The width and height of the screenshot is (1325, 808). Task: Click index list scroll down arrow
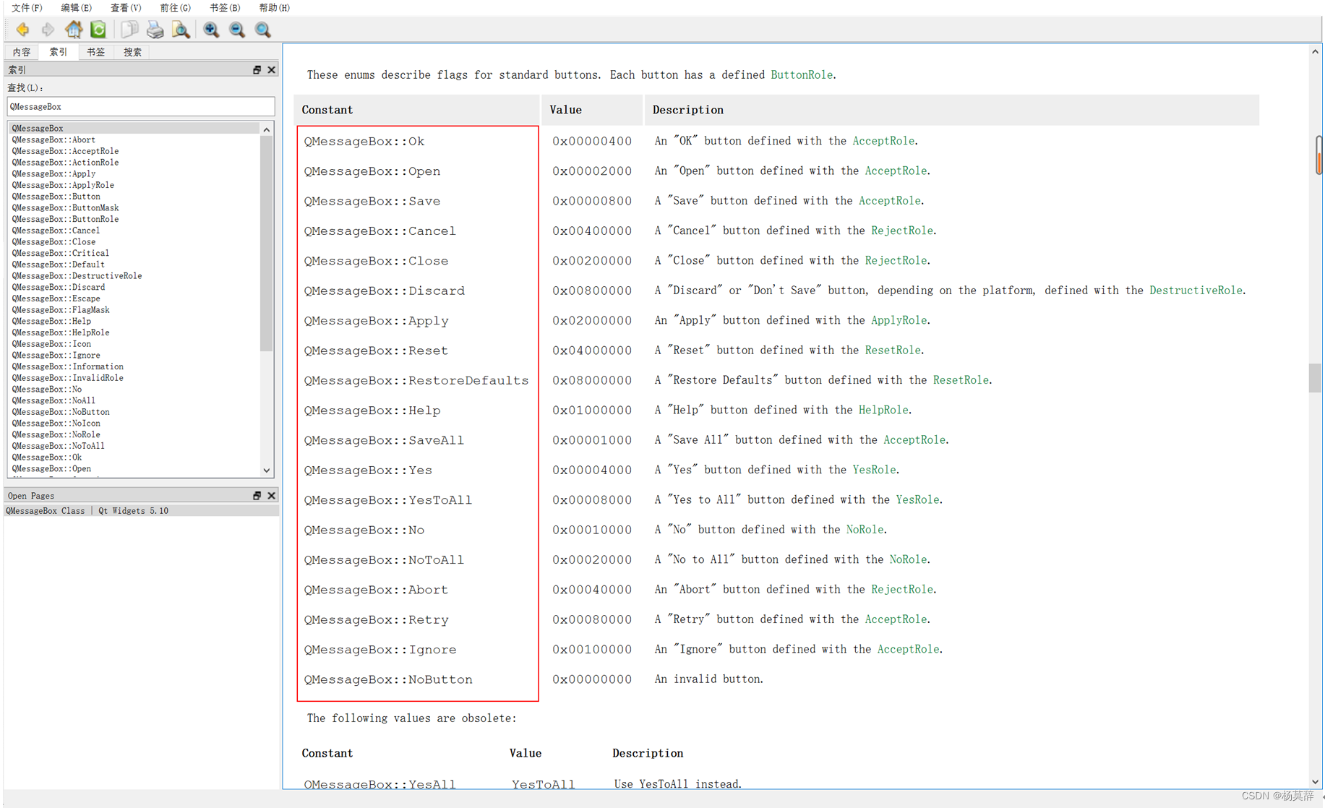click(x=267, y=470)
